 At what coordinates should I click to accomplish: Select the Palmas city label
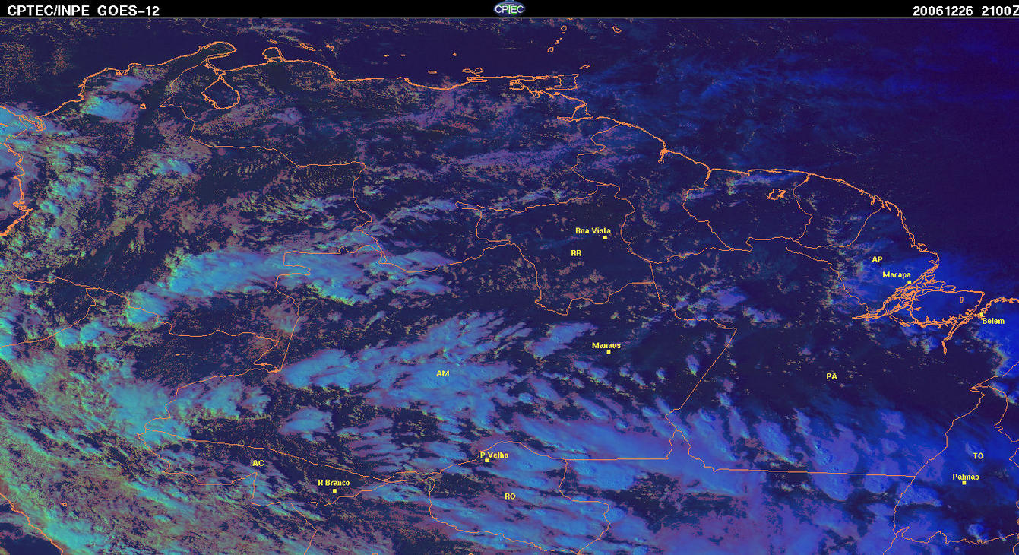click(966, 477)
